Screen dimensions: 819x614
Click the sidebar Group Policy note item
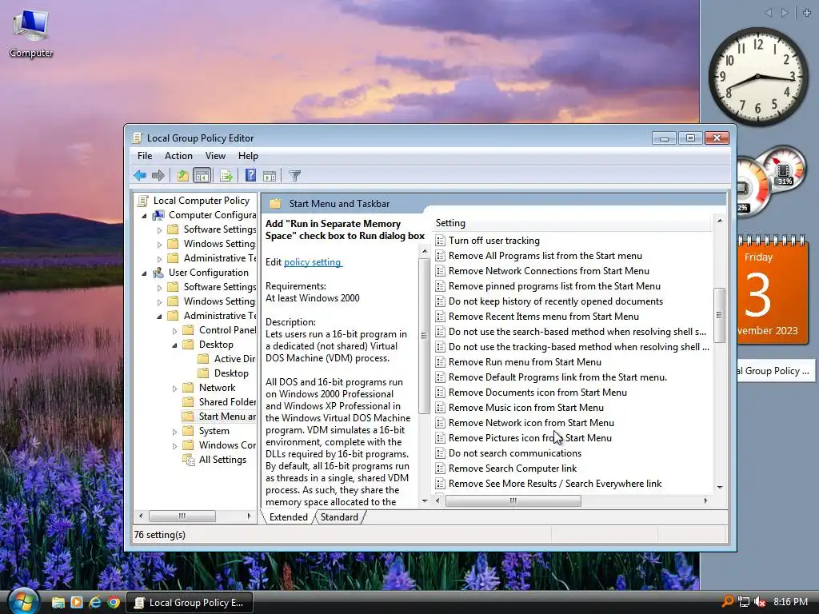click(x=776, y=371)
